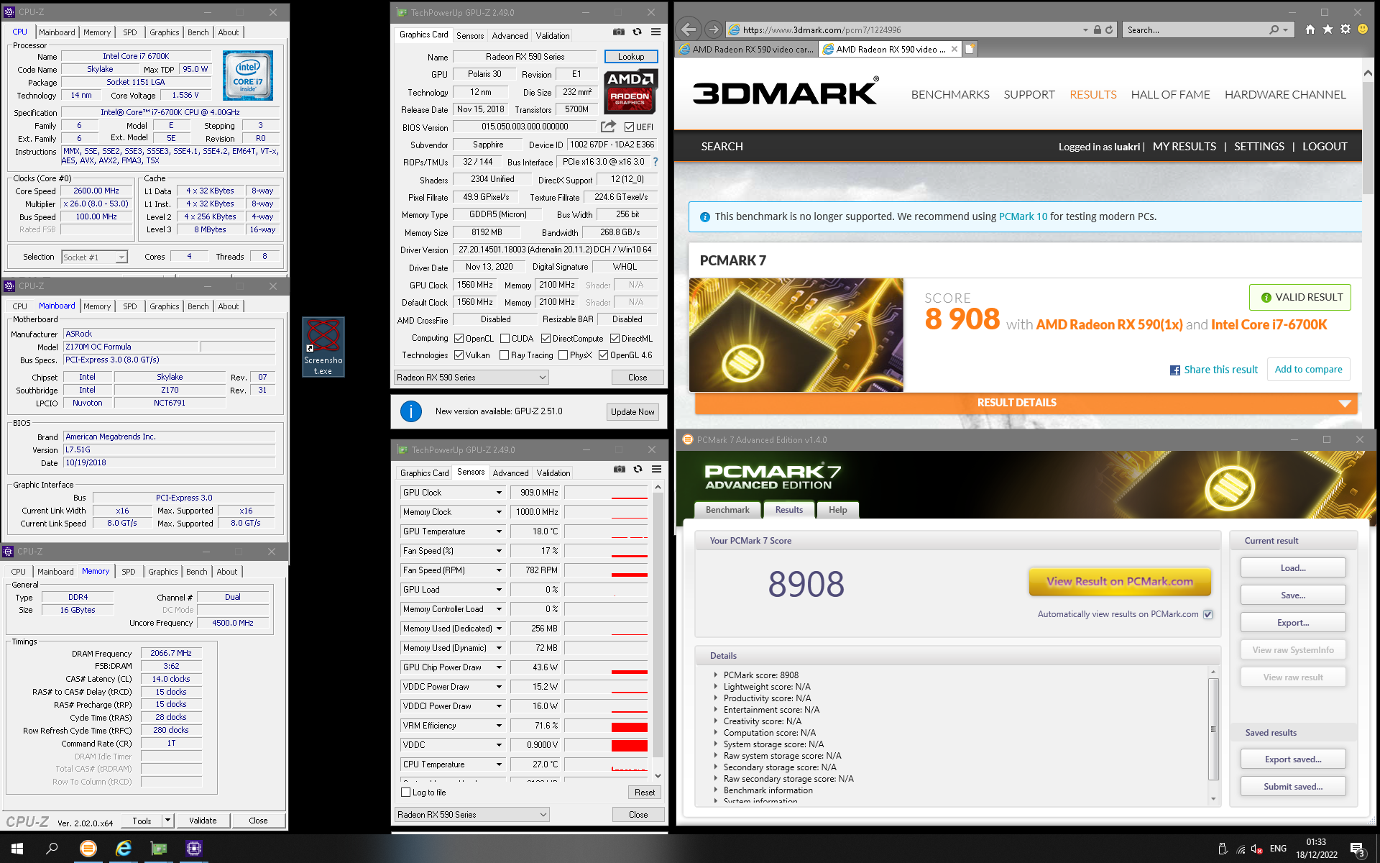Toggle the DirectML checkbox

[615, 339]
